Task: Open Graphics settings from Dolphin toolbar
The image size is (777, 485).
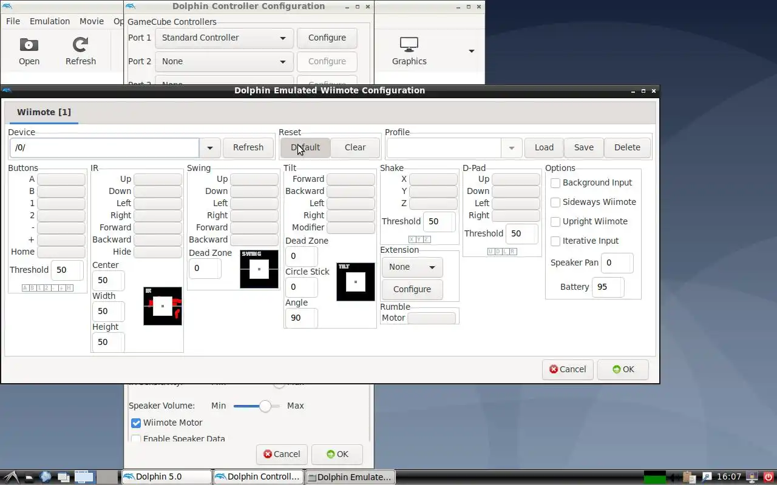Action: [409, 51]
